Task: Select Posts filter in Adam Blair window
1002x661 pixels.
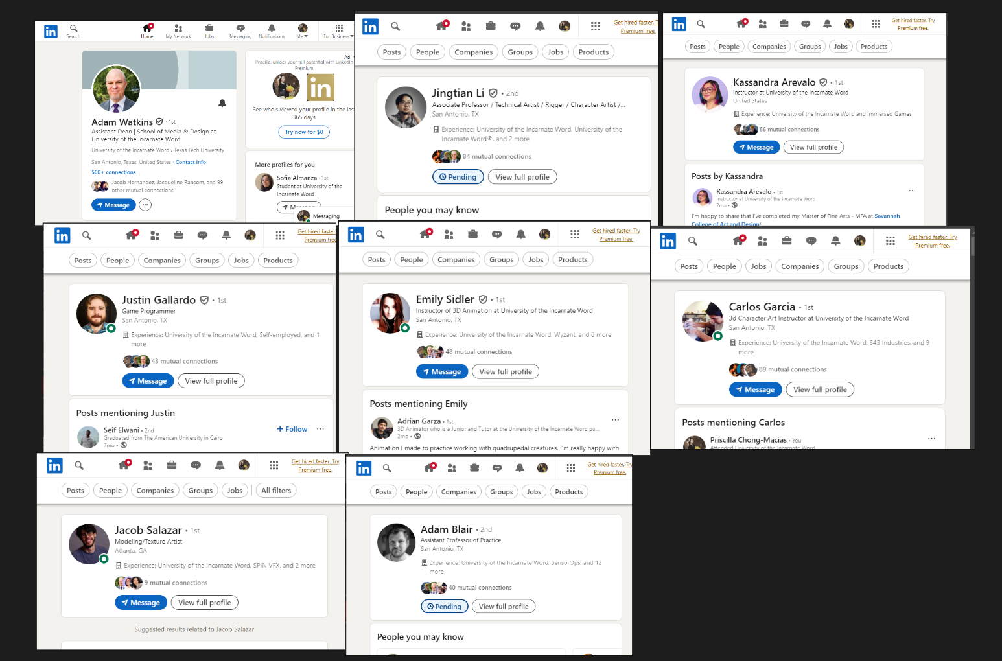Action: click(x=384, y=491)
